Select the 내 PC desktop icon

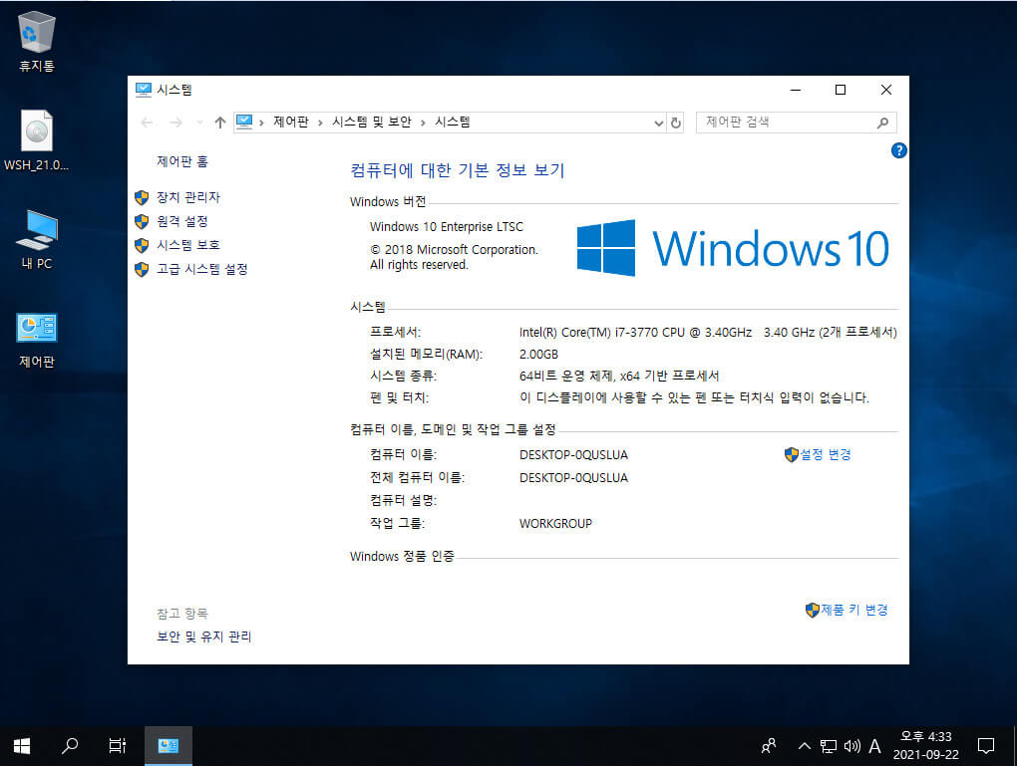point(36,239)
